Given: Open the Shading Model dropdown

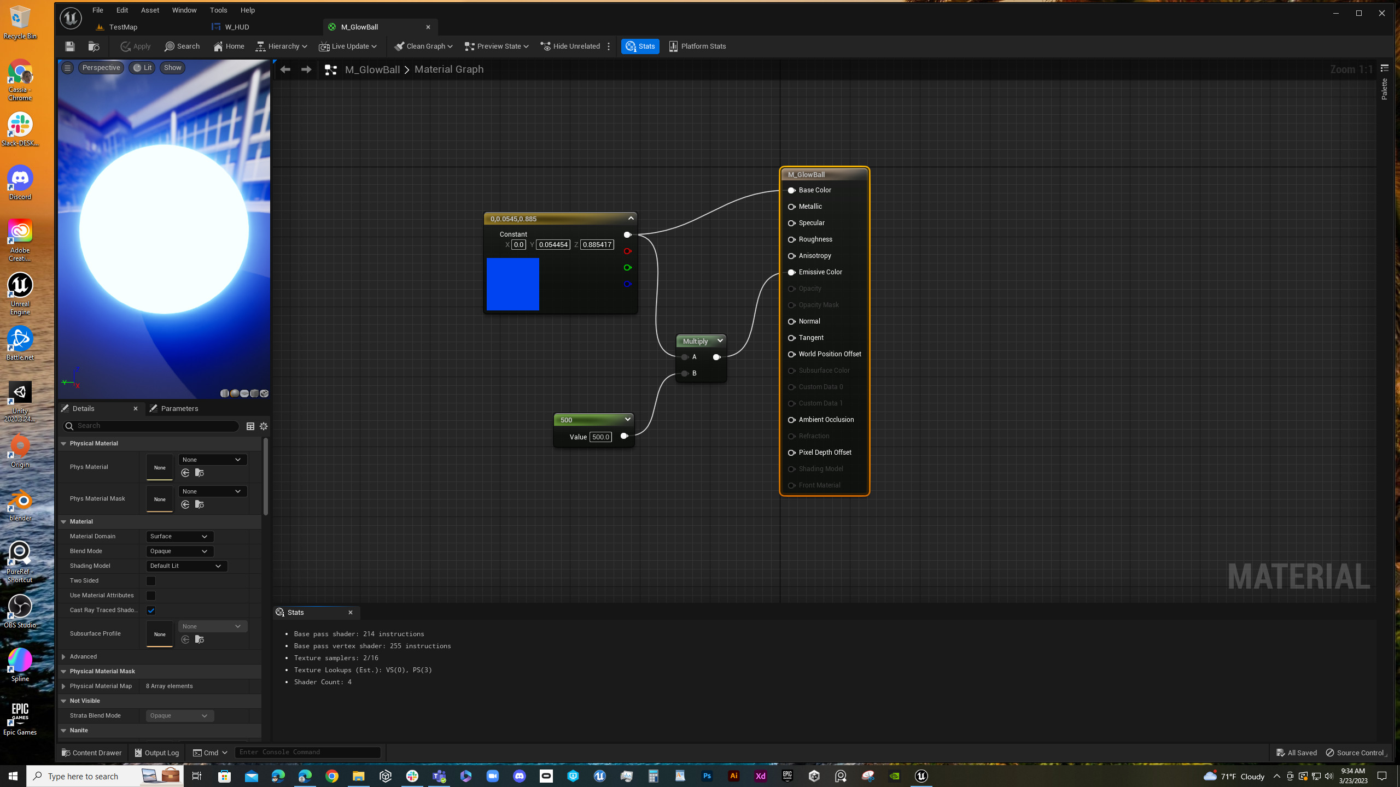Looking at the screenshot, I should tap(186, 566).
